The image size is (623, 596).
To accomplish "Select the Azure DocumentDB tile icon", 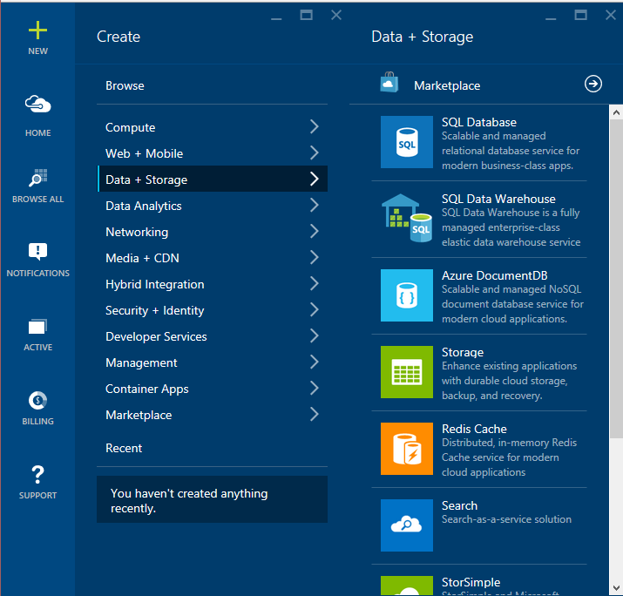I will (x=406, y=295).
